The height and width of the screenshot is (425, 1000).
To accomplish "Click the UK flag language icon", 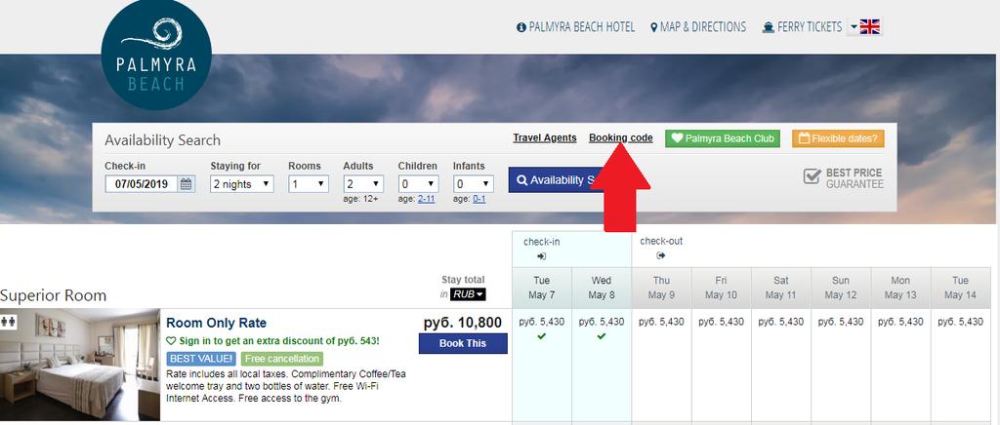I will (870, 27).
